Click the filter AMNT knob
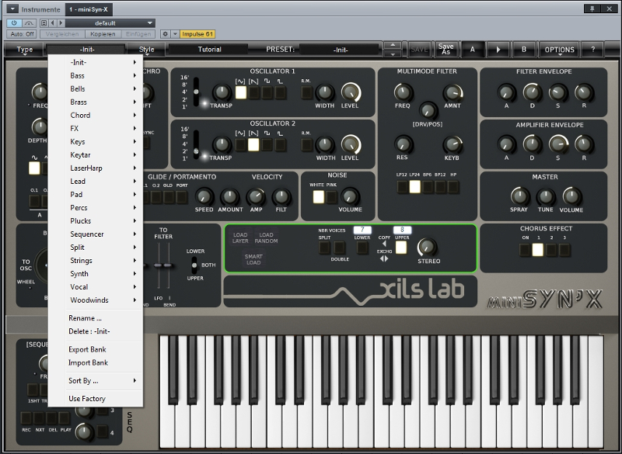The height and width of the screenshot is (454, 622). (x=453, y=92)
